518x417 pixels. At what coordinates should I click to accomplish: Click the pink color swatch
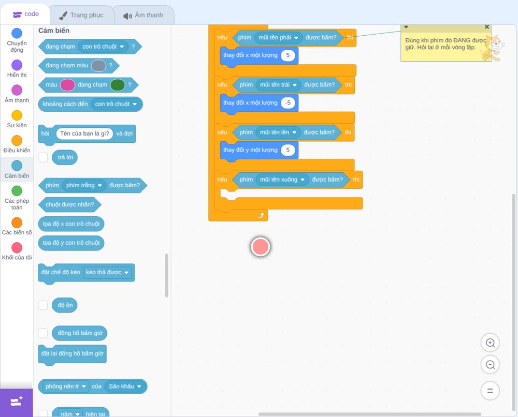67,85
